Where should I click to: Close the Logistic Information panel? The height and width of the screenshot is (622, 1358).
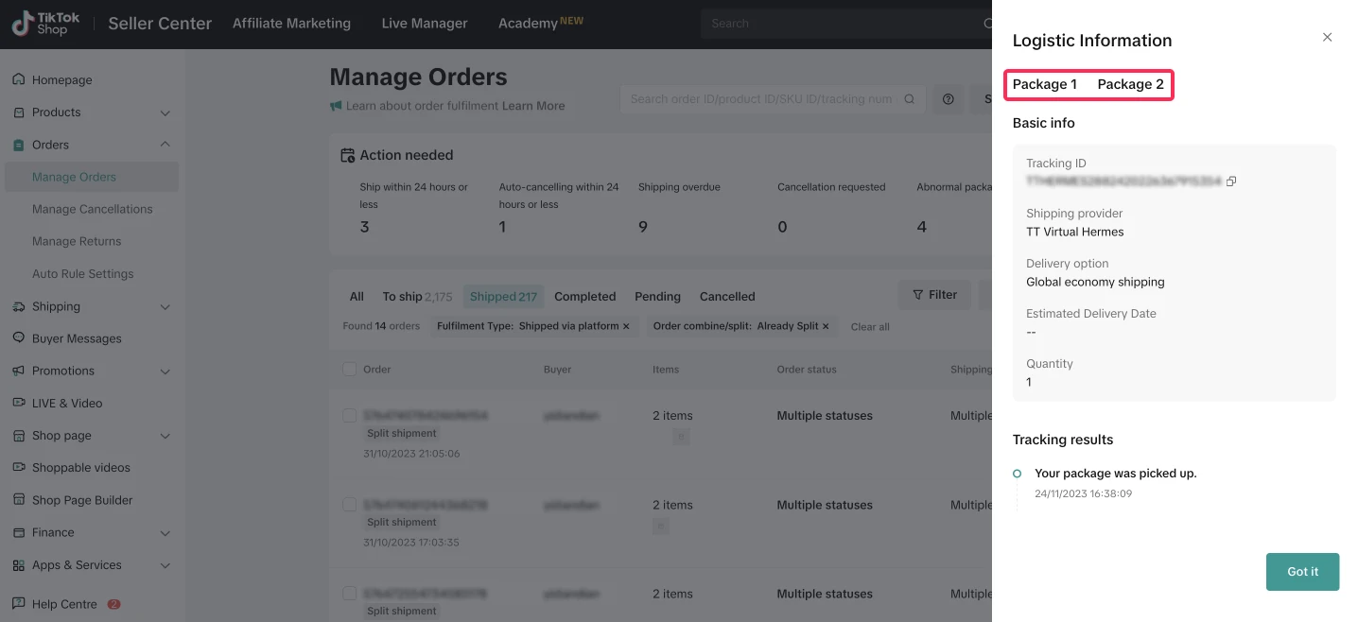[x=1327, y=38]
